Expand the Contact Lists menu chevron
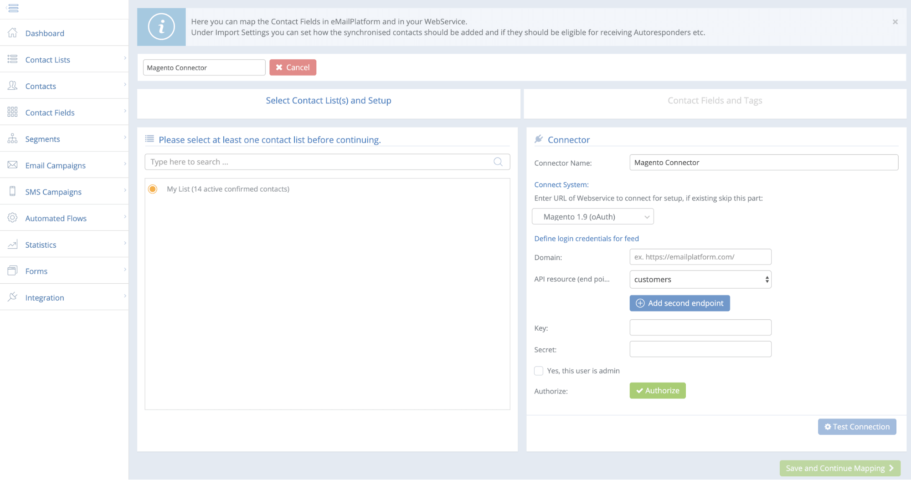Viewport: 911px width, 480px height. (125, 58)
